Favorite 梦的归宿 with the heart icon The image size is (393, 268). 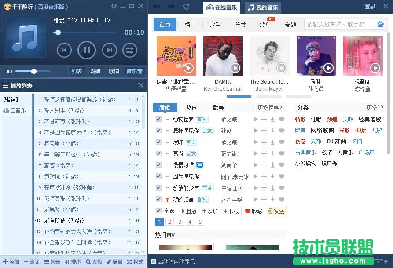(282, 199)
